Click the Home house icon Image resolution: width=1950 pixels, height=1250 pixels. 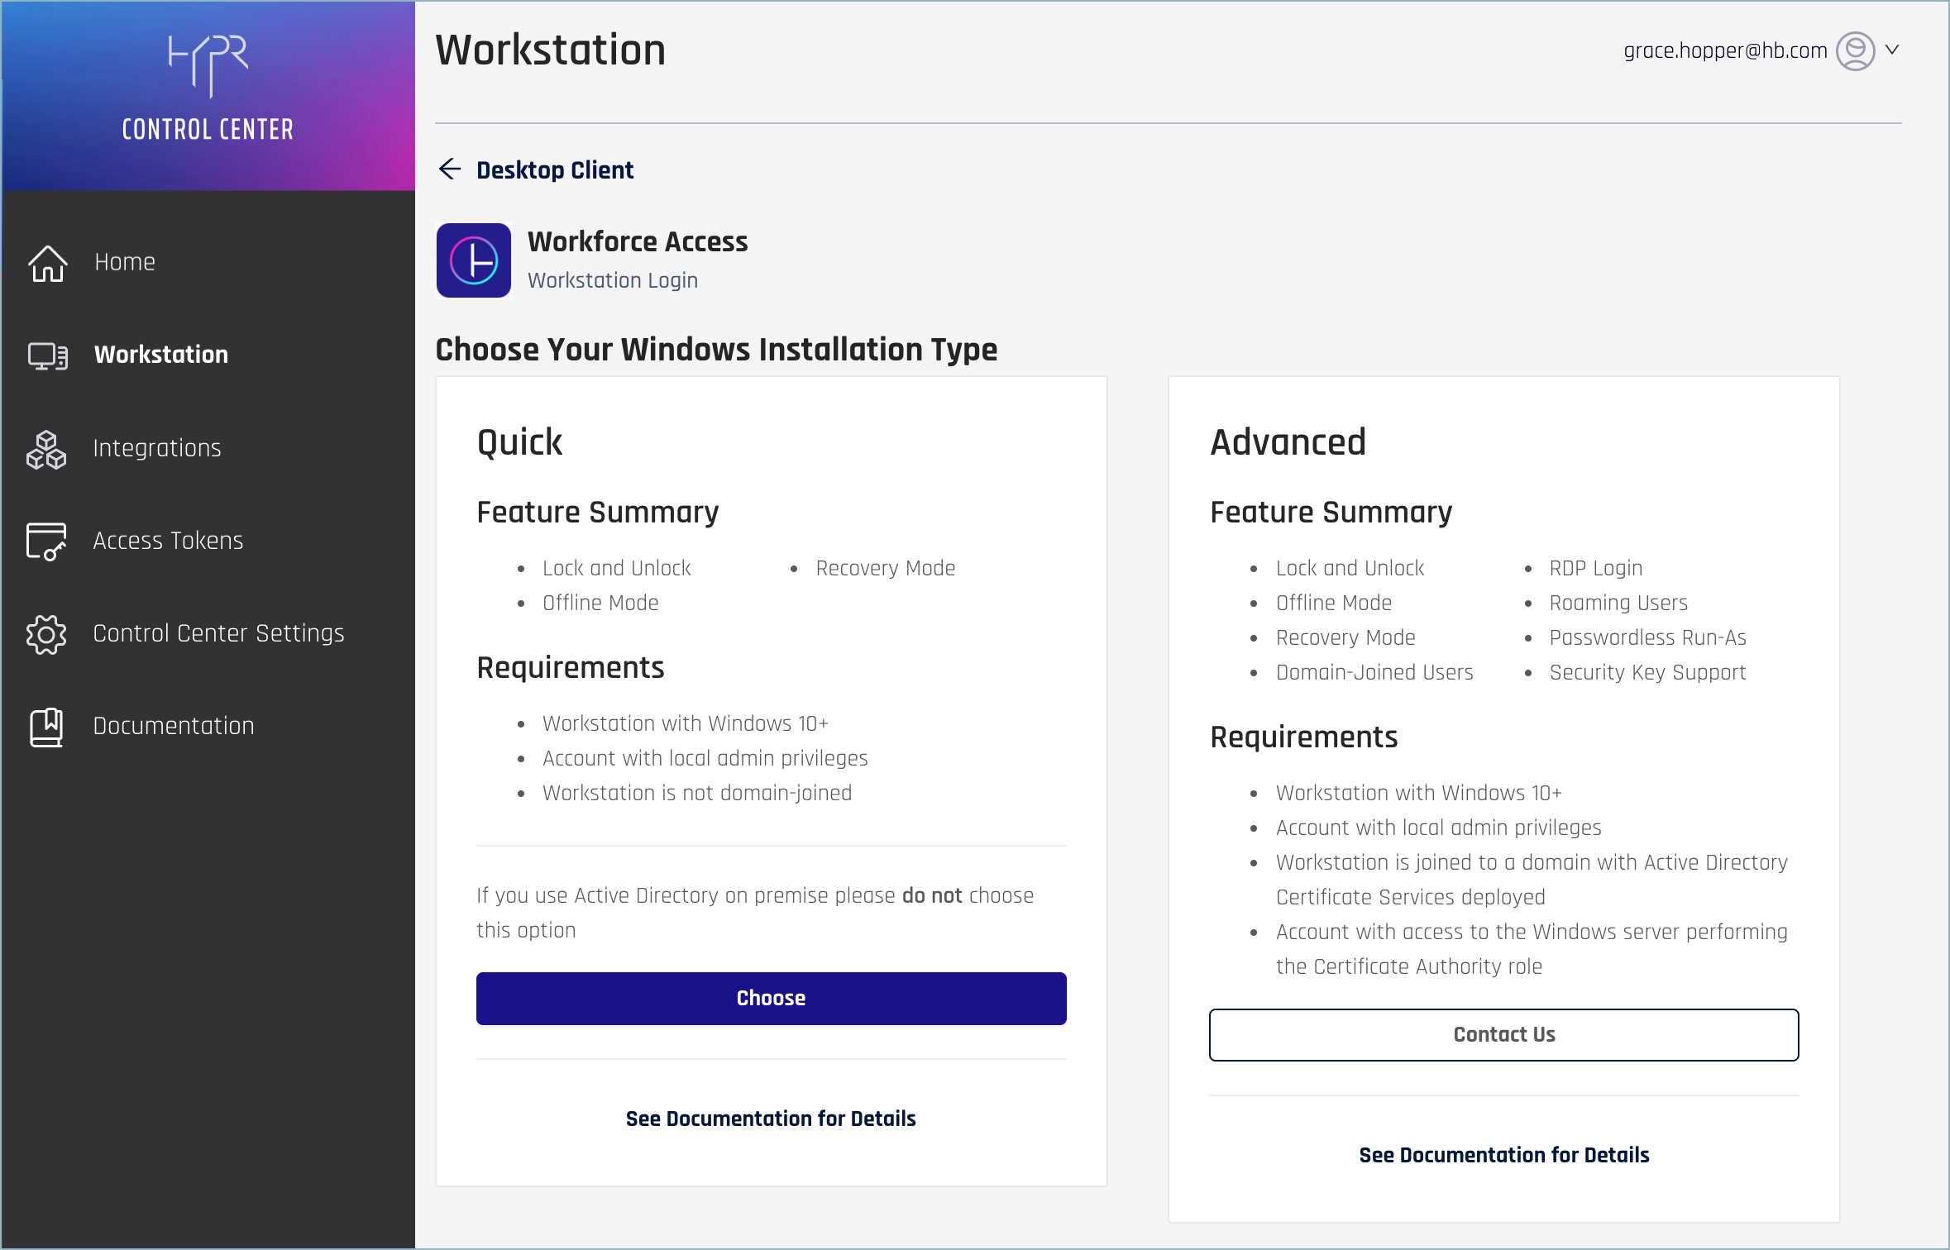pos(47,263)
